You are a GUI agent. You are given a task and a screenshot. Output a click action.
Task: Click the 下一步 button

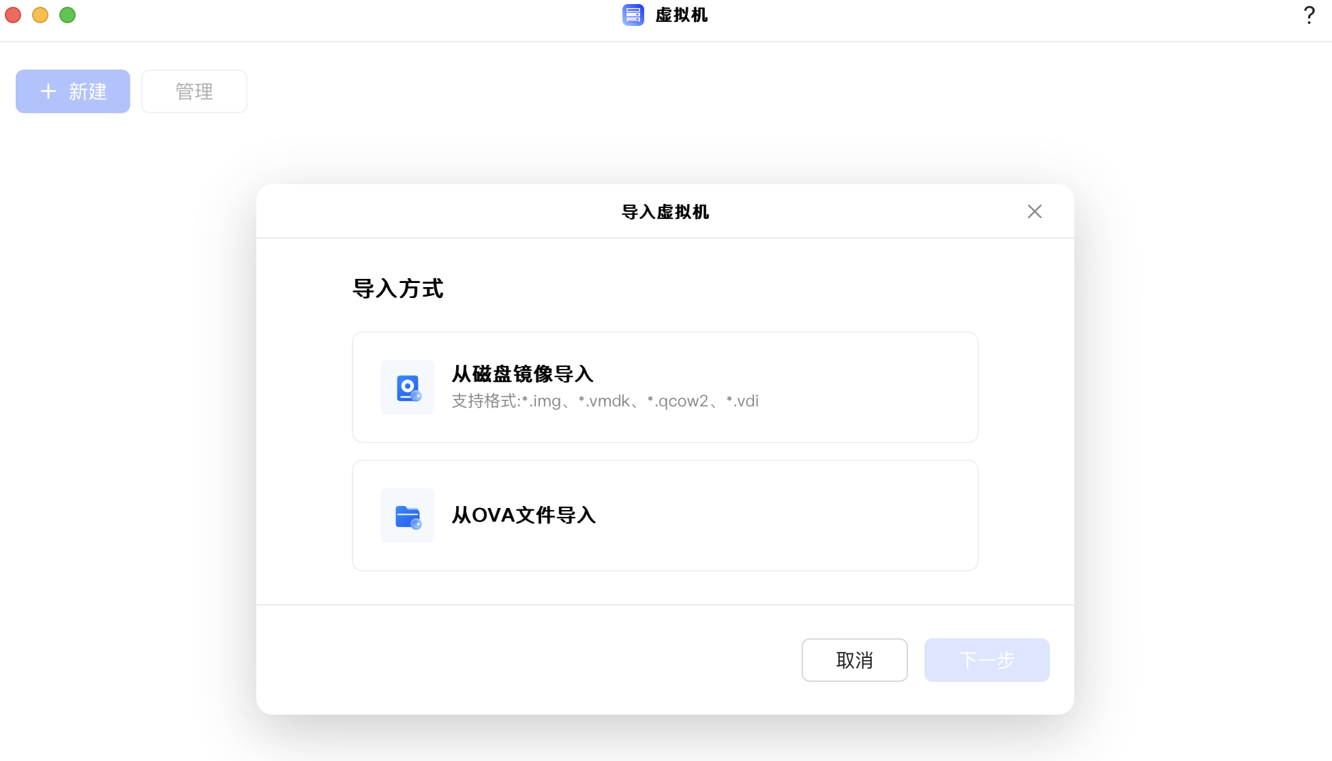tap(987, 660)
